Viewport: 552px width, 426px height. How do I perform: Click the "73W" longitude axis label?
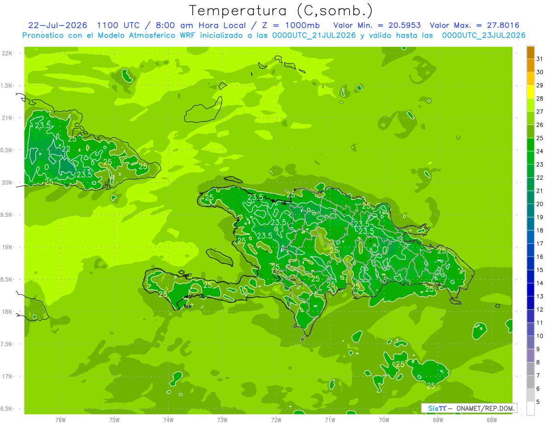coord(222,420)
